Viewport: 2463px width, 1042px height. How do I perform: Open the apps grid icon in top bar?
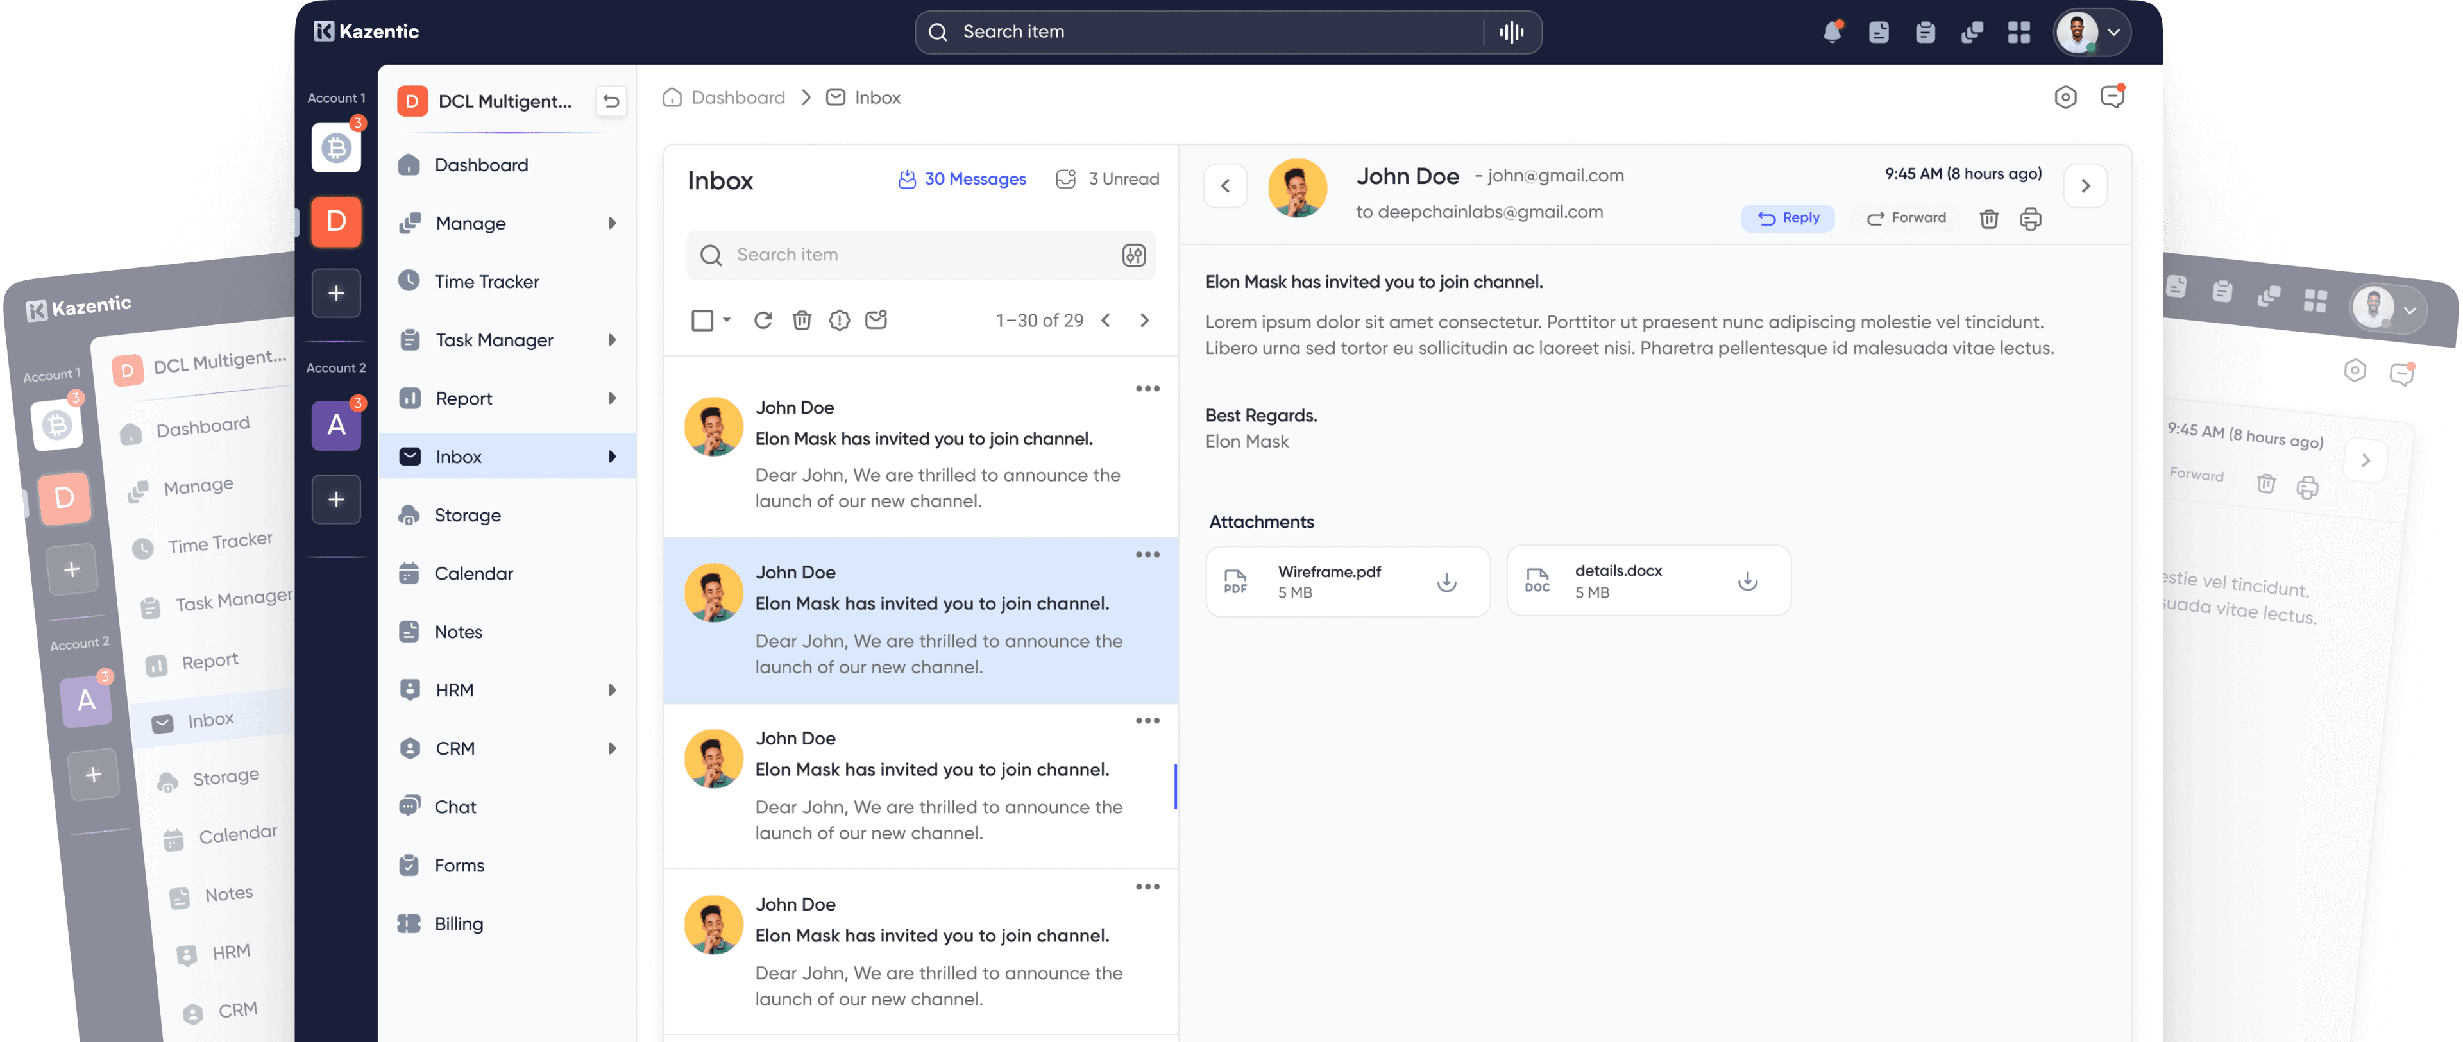click(2019, 31)
